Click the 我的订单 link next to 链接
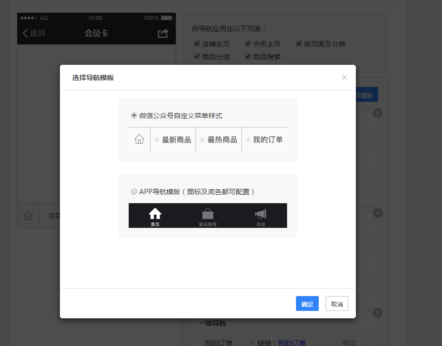 (x=292, y=342)
